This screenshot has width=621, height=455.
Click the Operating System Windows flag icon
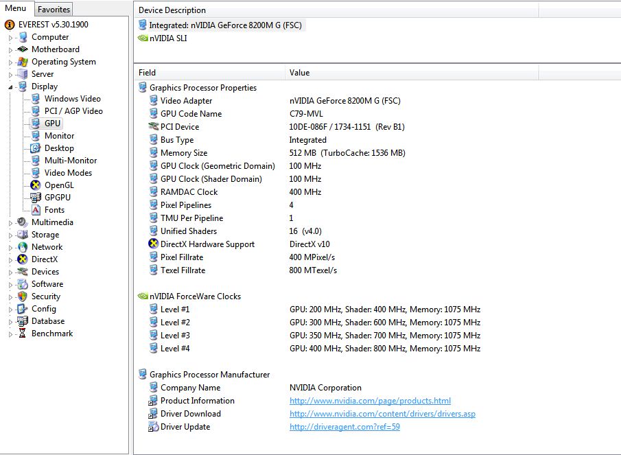[x=23, y=62]
